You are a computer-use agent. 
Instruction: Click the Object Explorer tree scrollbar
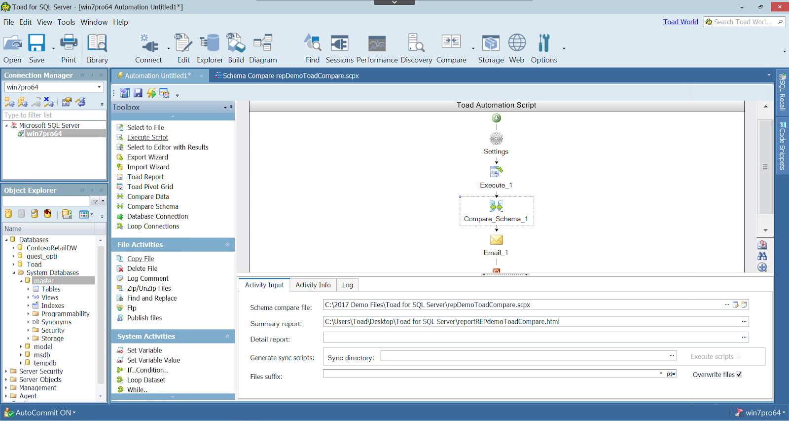[x=101, y=316]
